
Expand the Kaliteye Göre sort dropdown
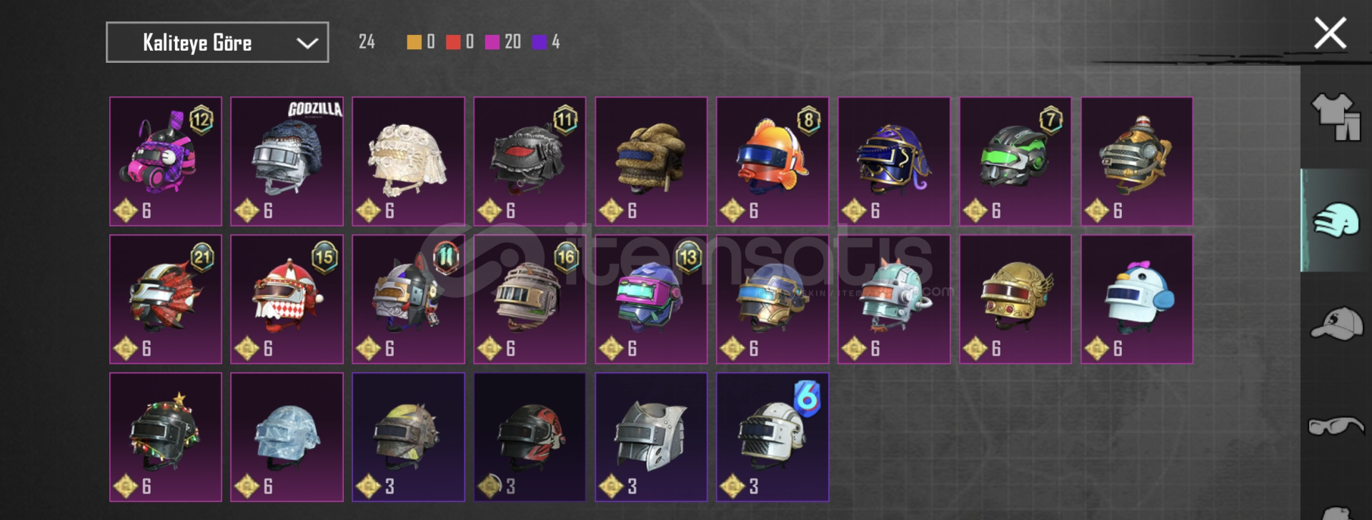pos(217,42)
